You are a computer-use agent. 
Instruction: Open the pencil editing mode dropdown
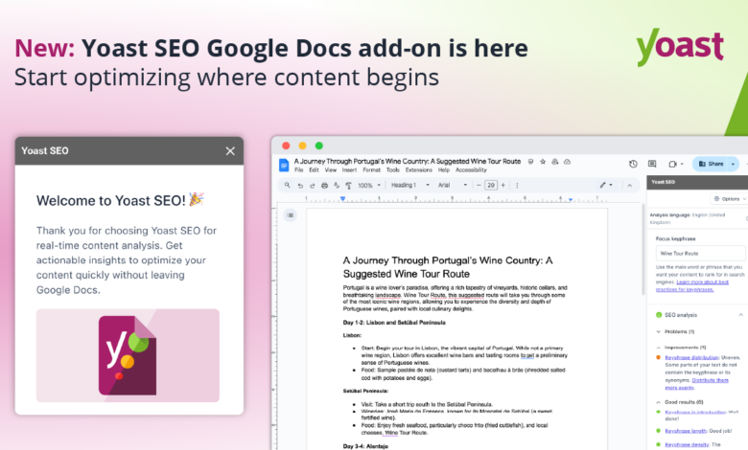click(606, 185)
